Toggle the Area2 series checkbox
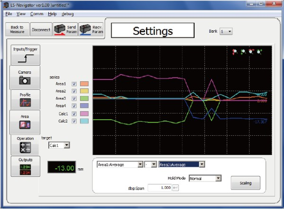This screenshot has height=209, width=284. (x=74, y=91)
